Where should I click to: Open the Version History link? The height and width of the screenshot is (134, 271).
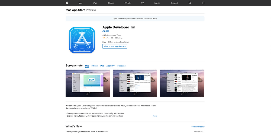pyautogui.click(x=198, y=127)
